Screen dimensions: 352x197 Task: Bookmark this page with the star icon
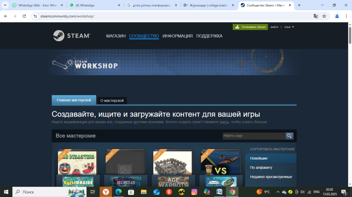point(324,16)
